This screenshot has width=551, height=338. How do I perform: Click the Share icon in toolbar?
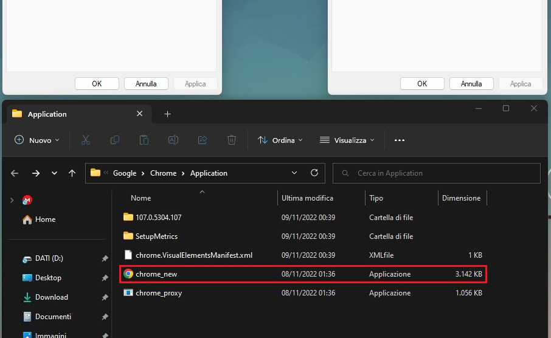[203, 140]
